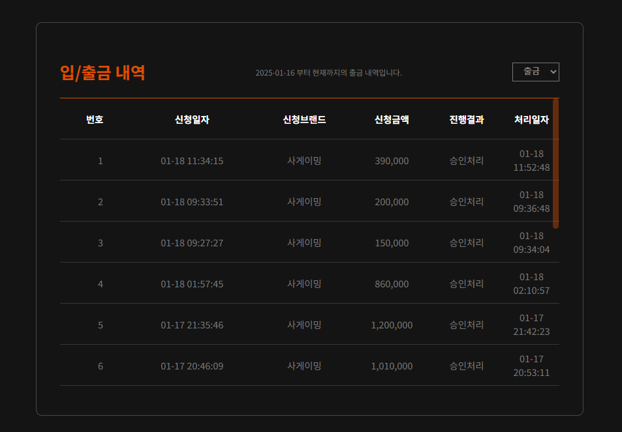Click the amount 390,000
The width and height of the screenshot is (622, 432).
(392, 161)
